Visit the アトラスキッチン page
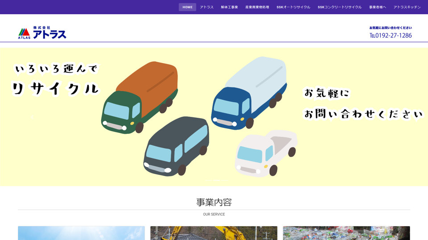This screenshot has height=240, width=428. tap(407, 7)
